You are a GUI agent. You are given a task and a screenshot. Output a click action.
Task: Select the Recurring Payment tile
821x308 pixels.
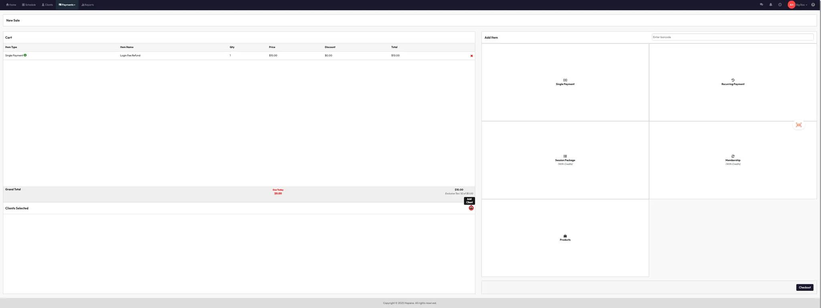pos(732,82)
